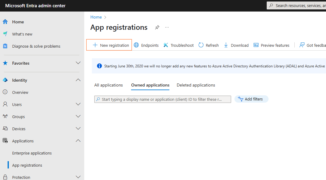Expand the Users menu
326x180 pixels.
pos(78,104)
